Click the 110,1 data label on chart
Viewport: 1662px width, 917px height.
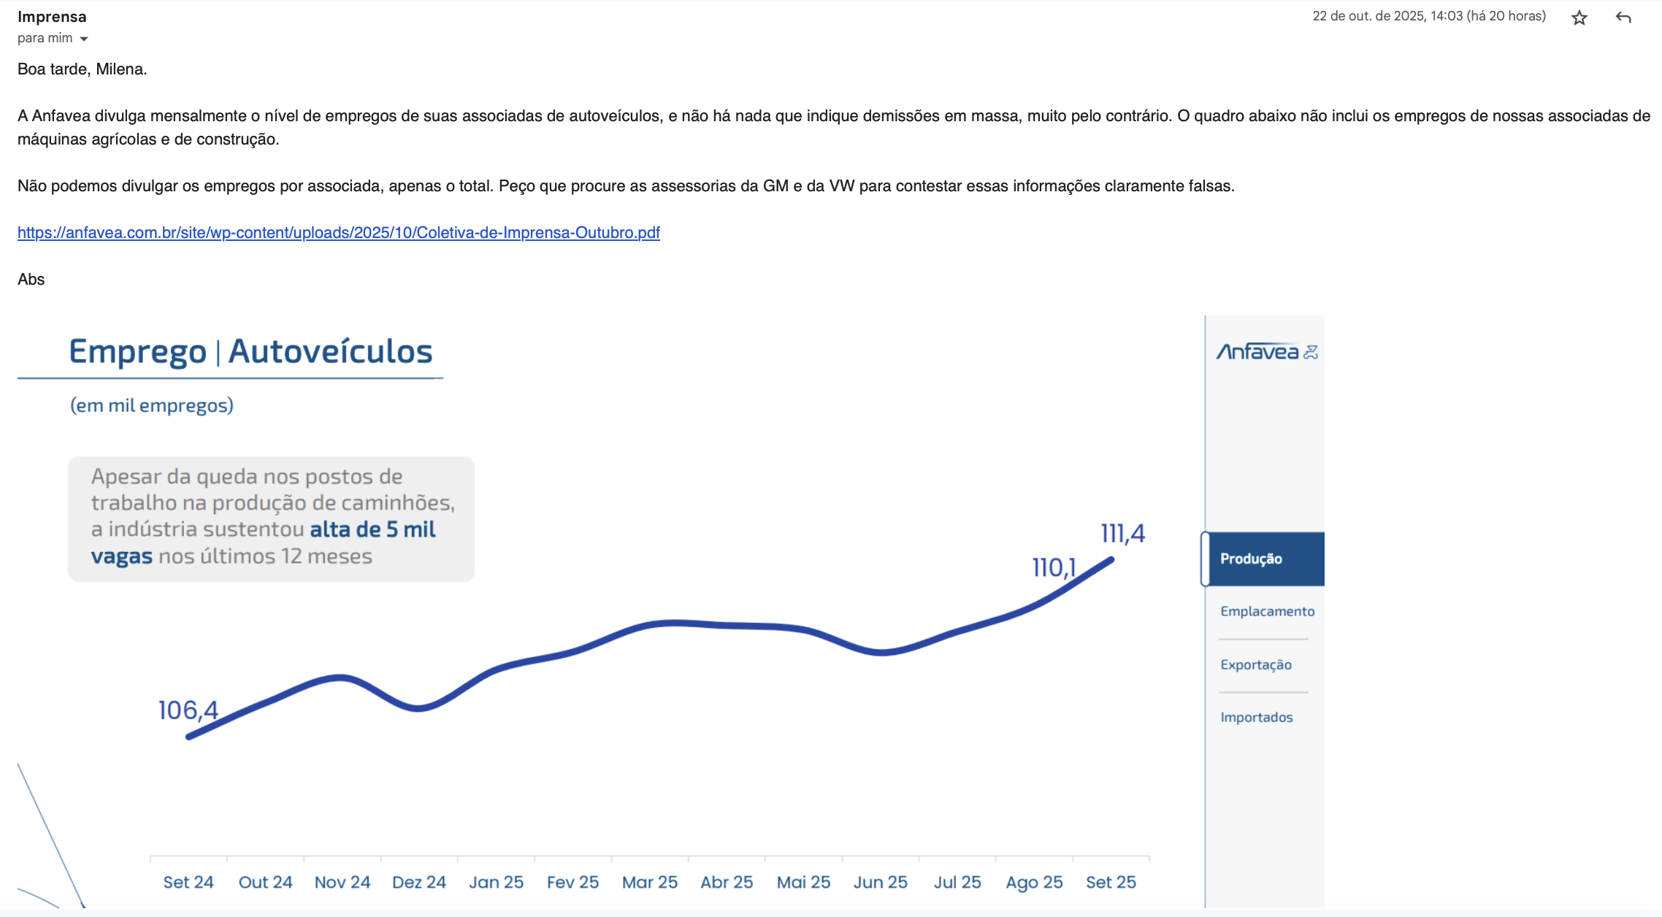1053,567
